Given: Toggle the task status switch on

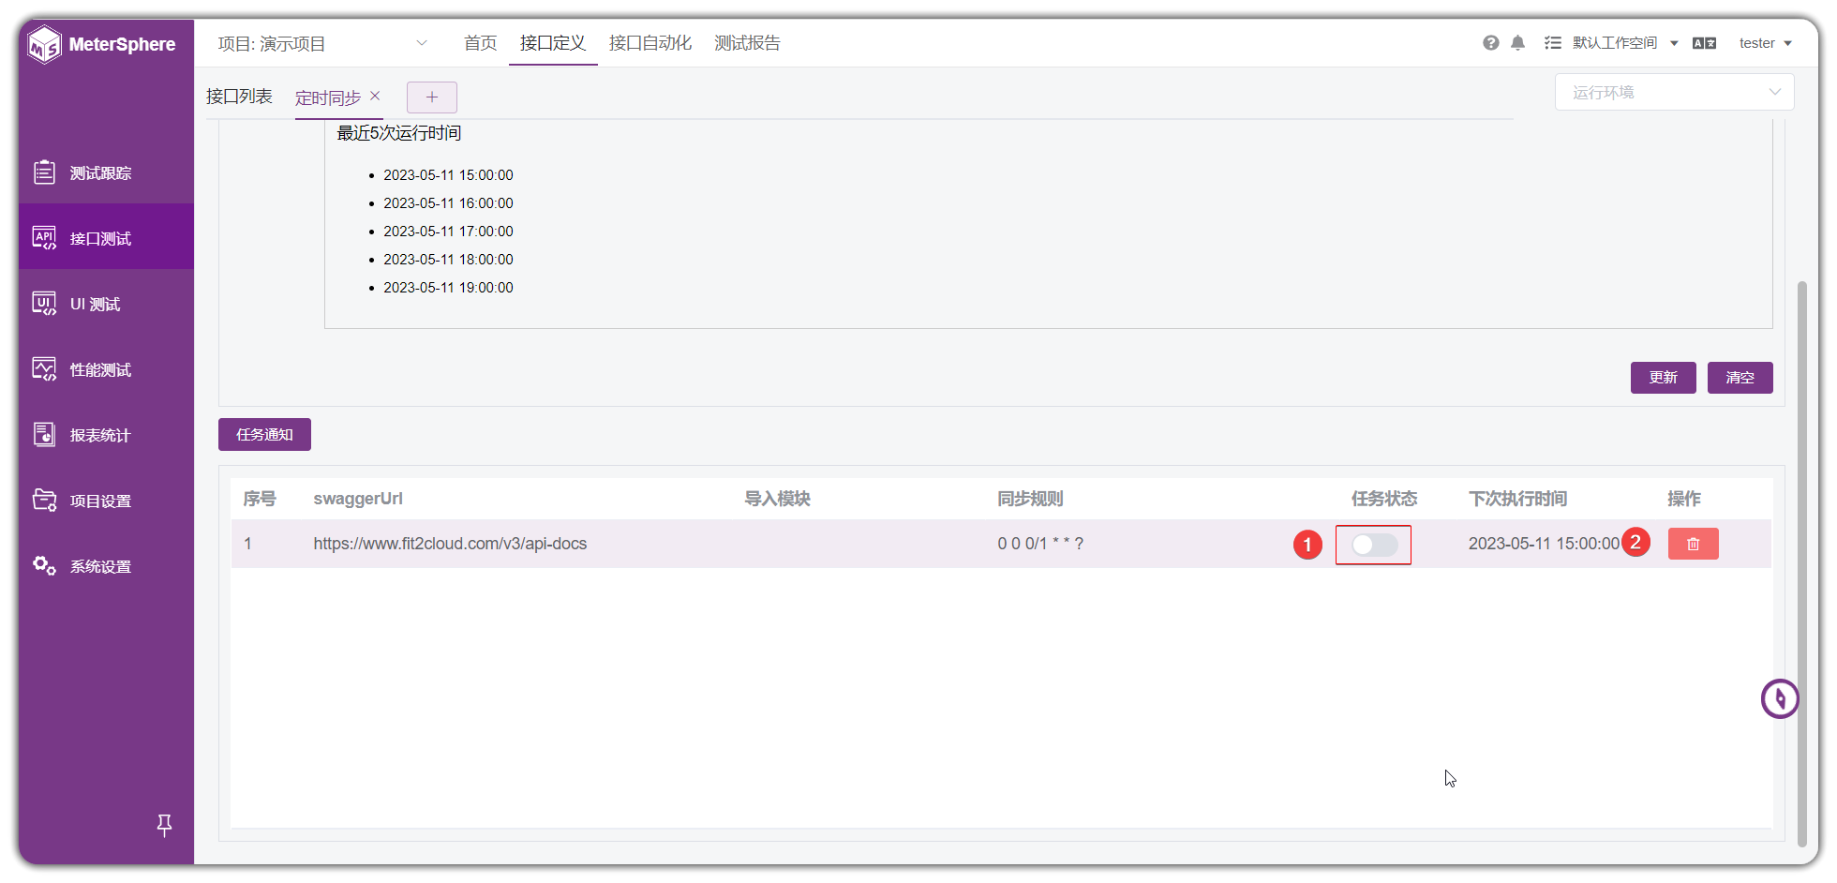Looking at the screenshot, I should point(1374,545).
